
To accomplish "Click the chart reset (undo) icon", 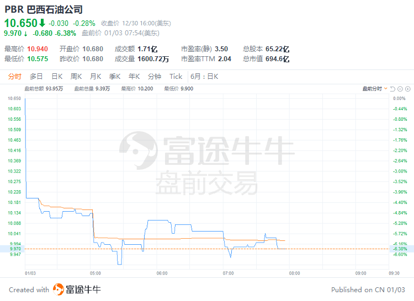I will click(x=392, y=89).
